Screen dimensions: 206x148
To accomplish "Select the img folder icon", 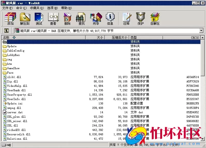I will click(5, 59).
